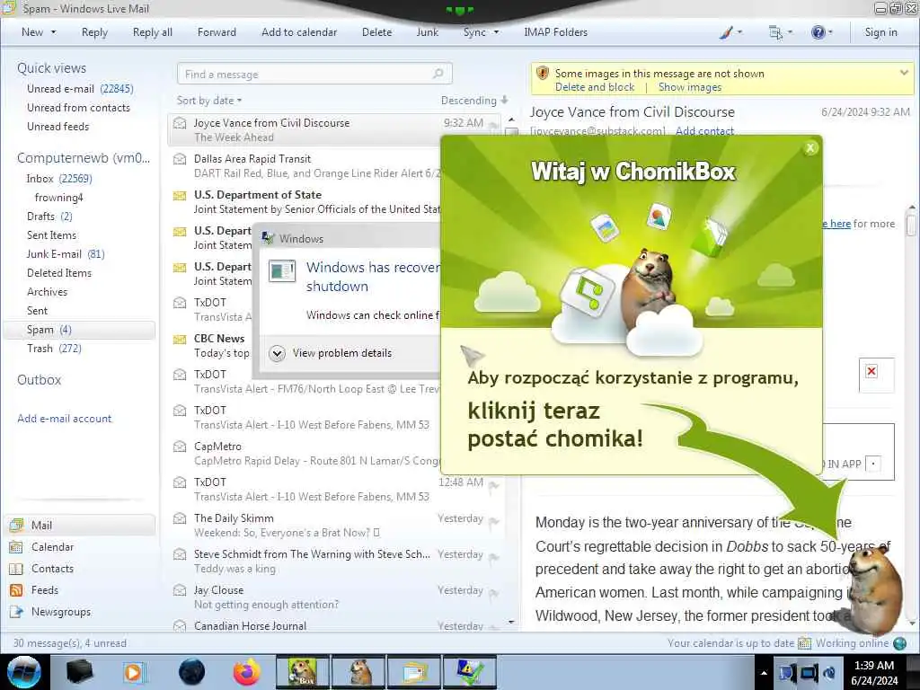920x690 pixels.
Task: Open the Trash folder
Action: (x=54, y=349)
